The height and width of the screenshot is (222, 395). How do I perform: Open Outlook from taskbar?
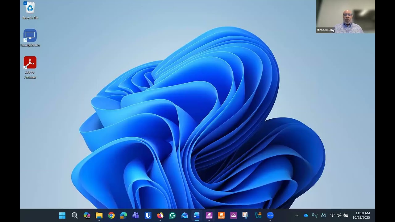click(x=185, y=216)
